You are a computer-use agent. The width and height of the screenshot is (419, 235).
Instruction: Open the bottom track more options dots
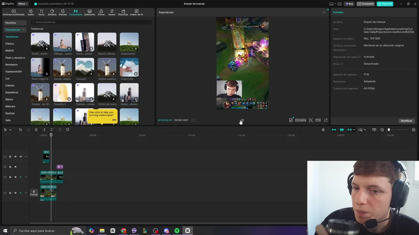(26, 193)
